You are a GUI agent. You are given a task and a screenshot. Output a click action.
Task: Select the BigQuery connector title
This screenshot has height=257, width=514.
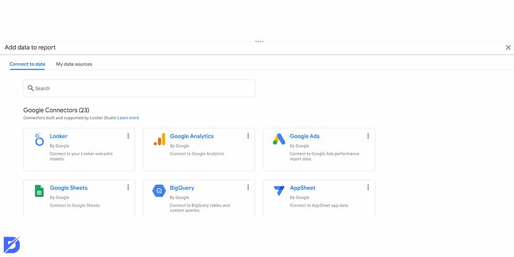(x=182, y=188)
